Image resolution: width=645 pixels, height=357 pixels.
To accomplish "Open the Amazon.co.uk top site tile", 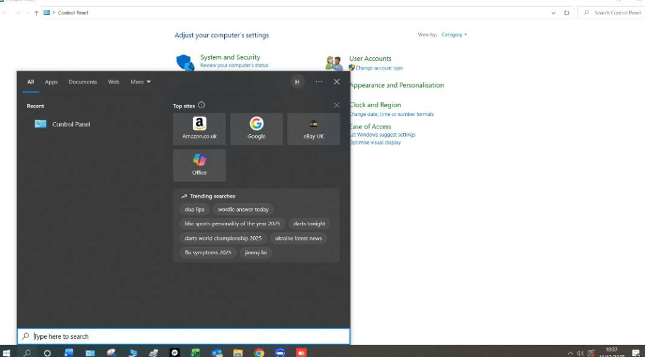I will [199, 129].
